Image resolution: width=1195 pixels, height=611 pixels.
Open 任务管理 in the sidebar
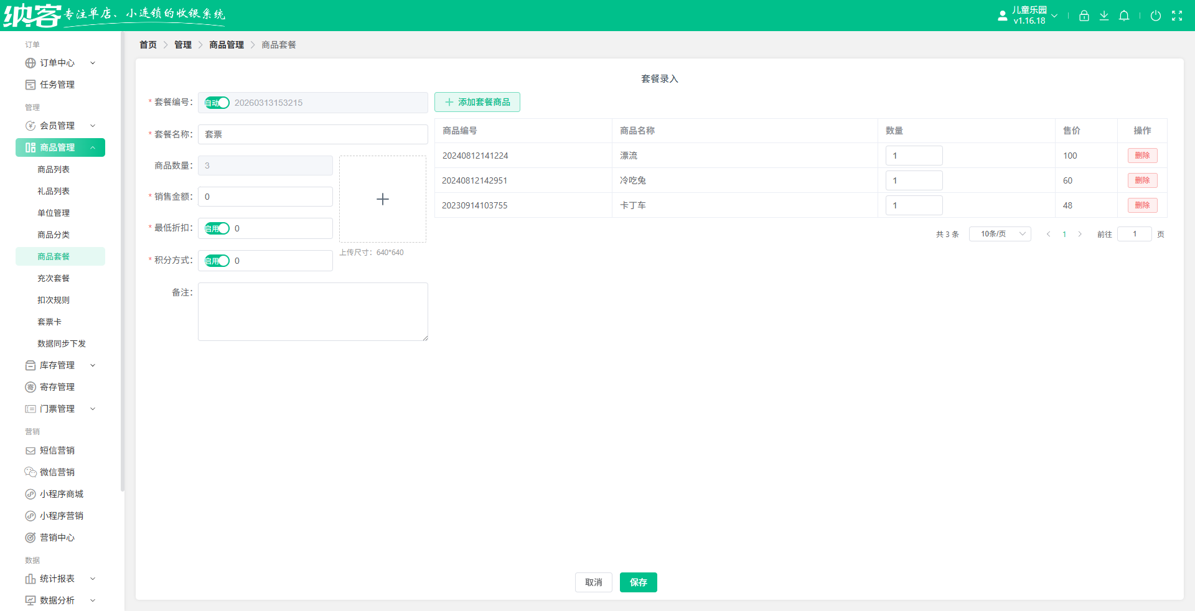[x=57, y=85]
